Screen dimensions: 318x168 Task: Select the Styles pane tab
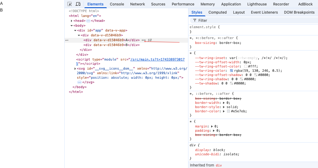click(x=197, y=12)
